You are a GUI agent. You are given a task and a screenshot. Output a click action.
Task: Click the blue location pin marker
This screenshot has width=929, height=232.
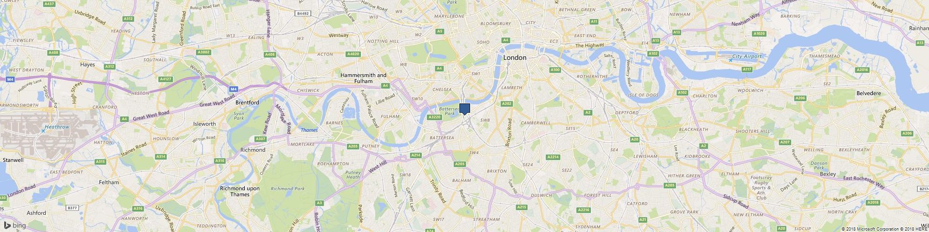pyautogui.click(x=464, y=109)
